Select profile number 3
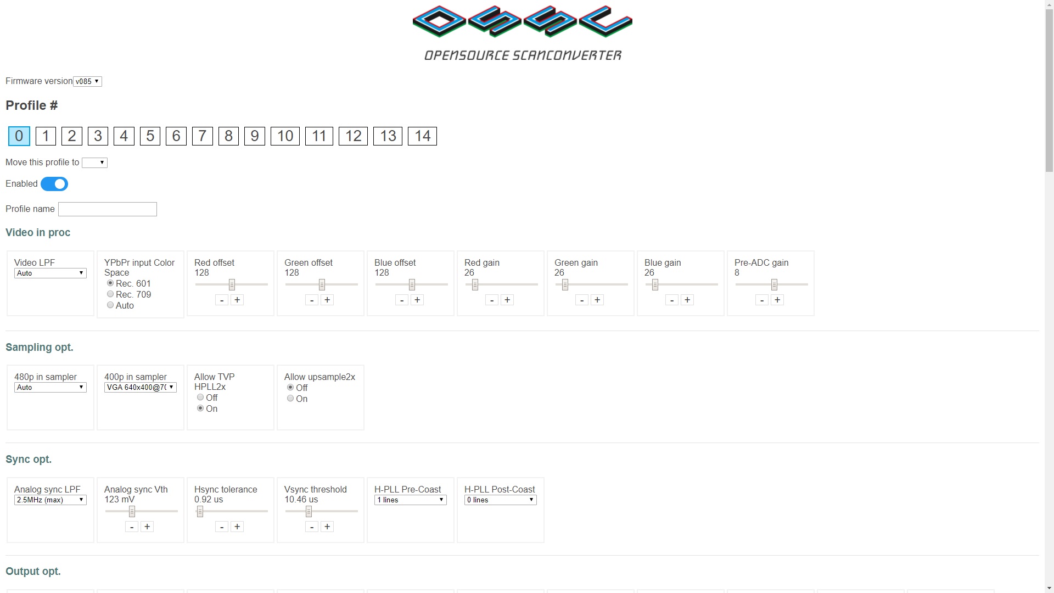1054x593 pixels. [x=98, y=136]
